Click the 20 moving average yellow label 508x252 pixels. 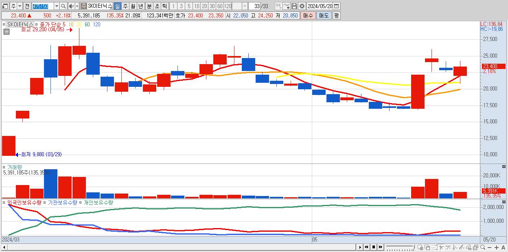[x=79, y=25]
